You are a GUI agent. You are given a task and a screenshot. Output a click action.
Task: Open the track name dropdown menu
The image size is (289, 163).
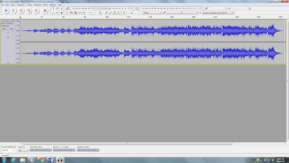point(9,21)
